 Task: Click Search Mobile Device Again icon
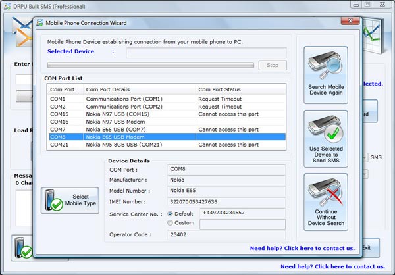click(326, 67)
